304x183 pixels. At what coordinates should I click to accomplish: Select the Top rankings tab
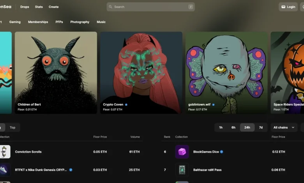coord(12,127)
